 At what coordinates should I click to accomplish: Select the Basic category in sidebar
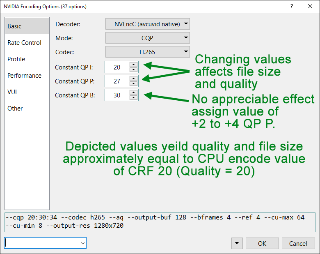27,26
